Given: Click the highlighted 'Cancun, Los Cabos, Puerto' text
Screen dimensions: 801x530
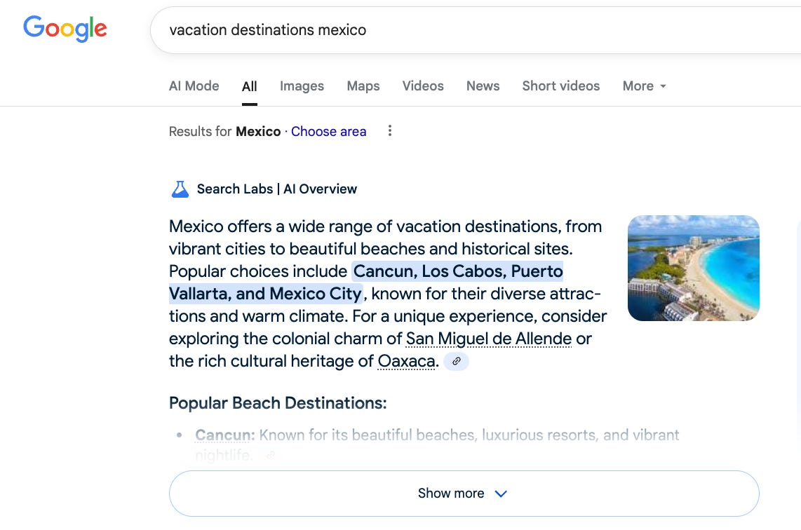Looking at the screenshot, I should (458, 271).
